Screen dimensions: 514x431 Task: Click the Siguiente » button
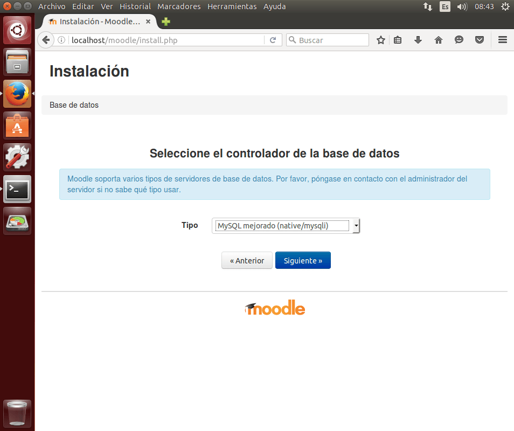click(x=303, y=261)
